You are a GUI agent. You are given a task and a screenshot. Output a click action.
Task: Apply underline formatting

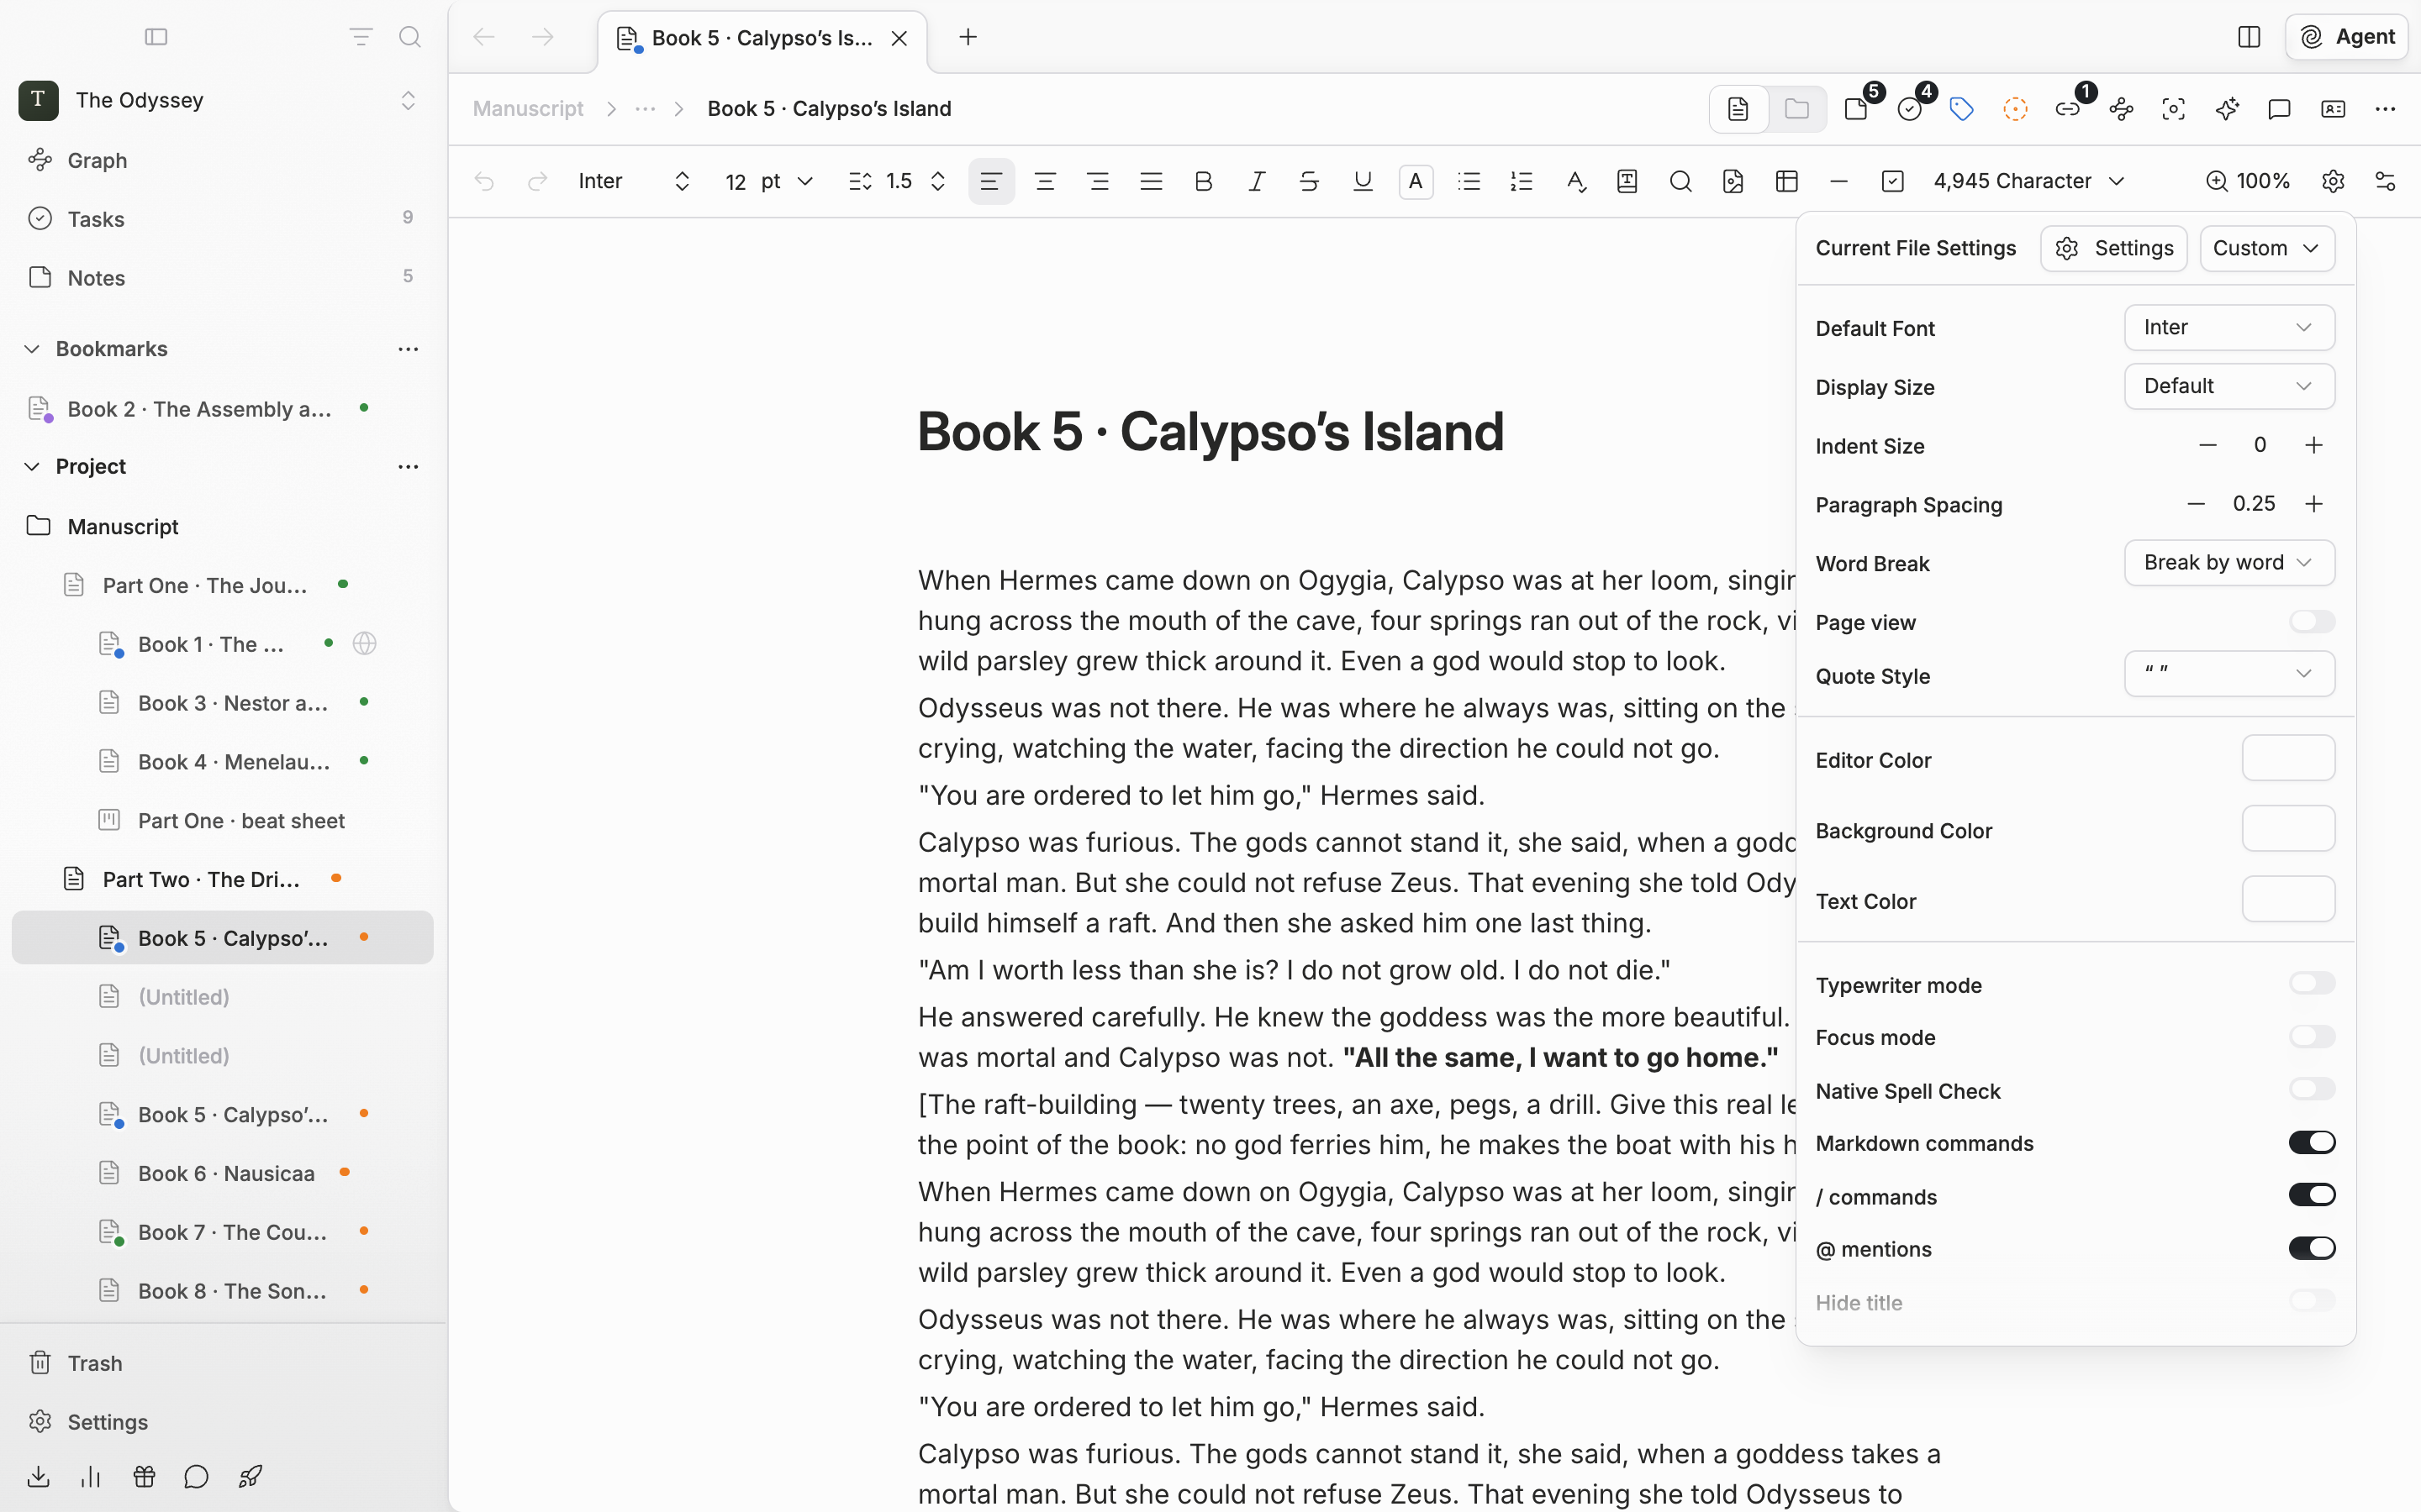click(x=1363, y=181)
